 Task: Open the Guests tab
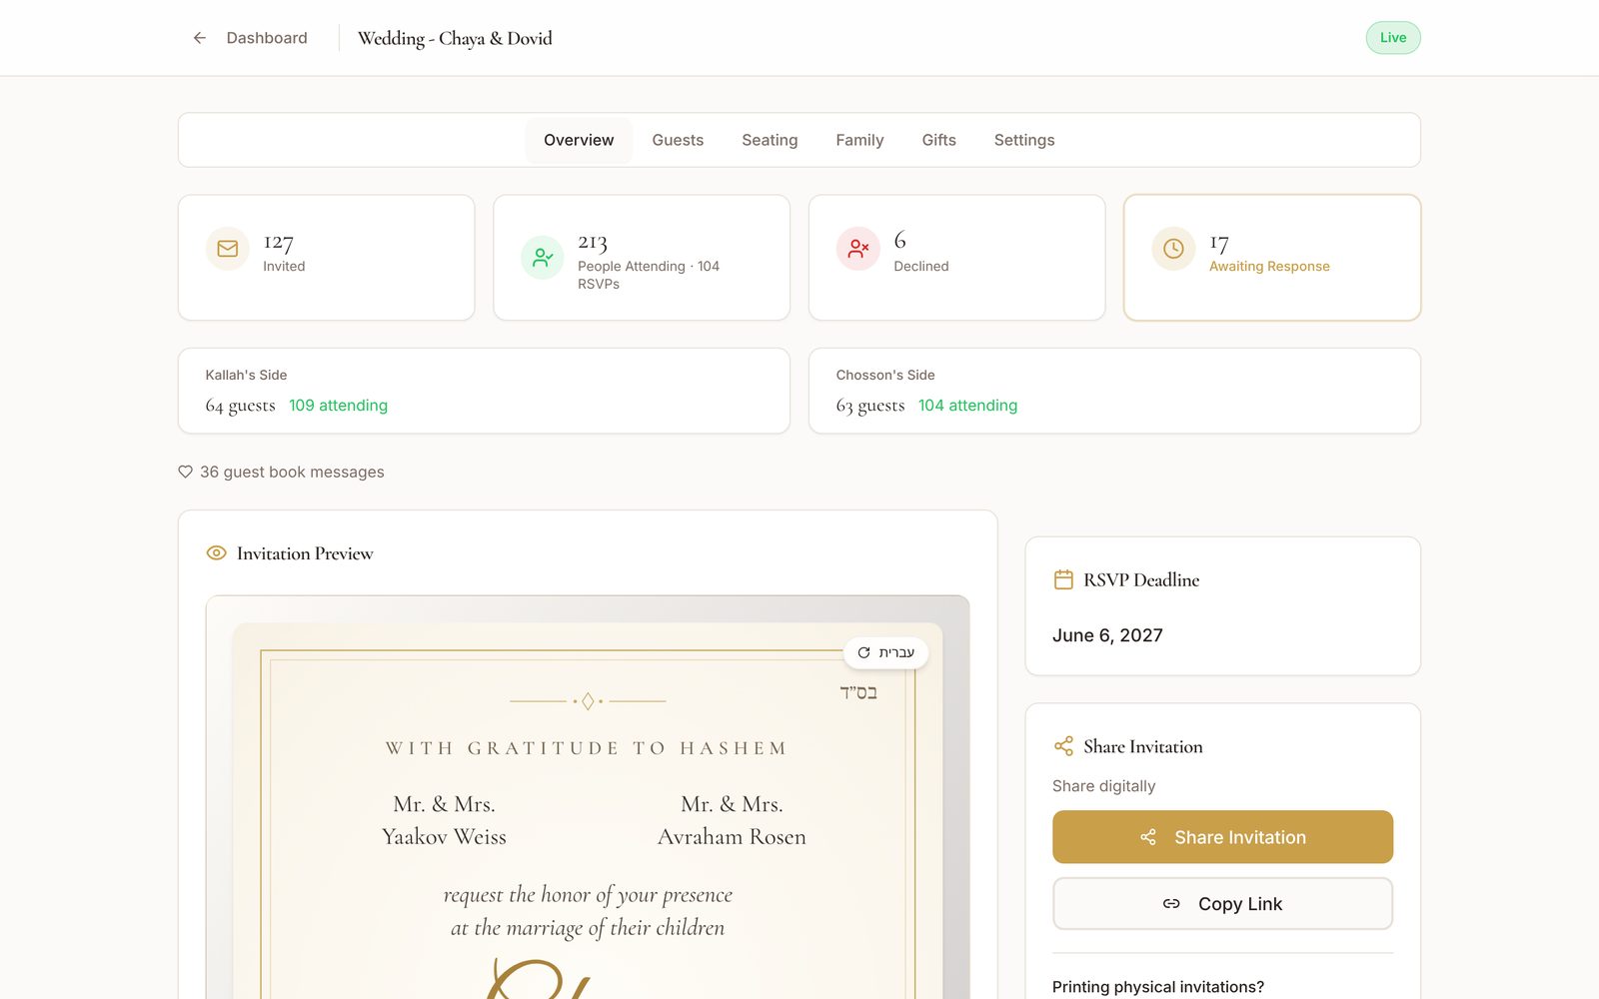point(678,140)
